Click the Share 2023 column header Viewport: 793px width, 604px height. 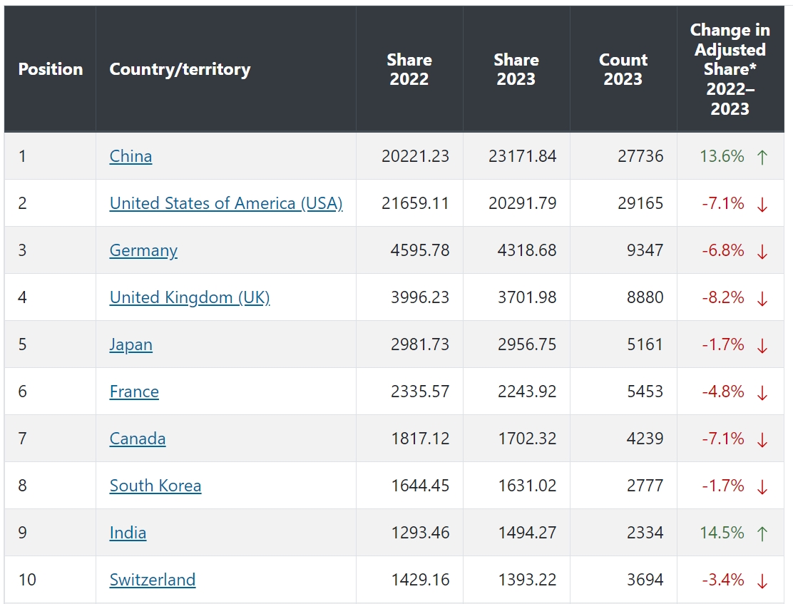click(x=516, y=69)
